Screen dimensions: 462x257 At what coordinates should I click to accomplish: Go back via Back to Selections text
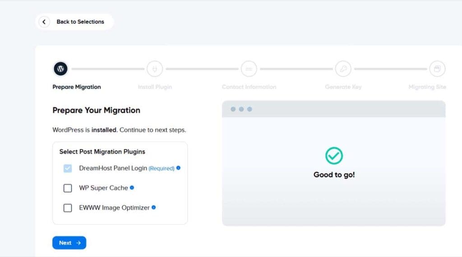click(x=80, y=22)
